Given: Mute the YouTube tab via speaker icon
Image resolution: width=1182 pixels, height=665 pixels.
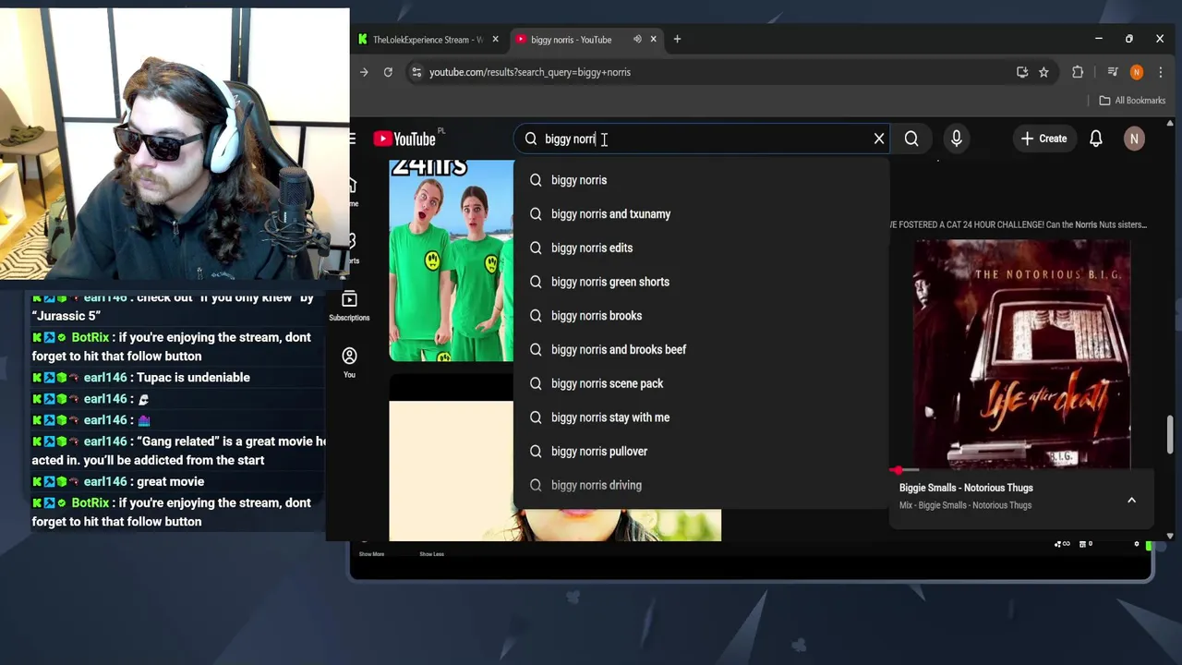Looking at the screenshot, I should tap(637, 39).
